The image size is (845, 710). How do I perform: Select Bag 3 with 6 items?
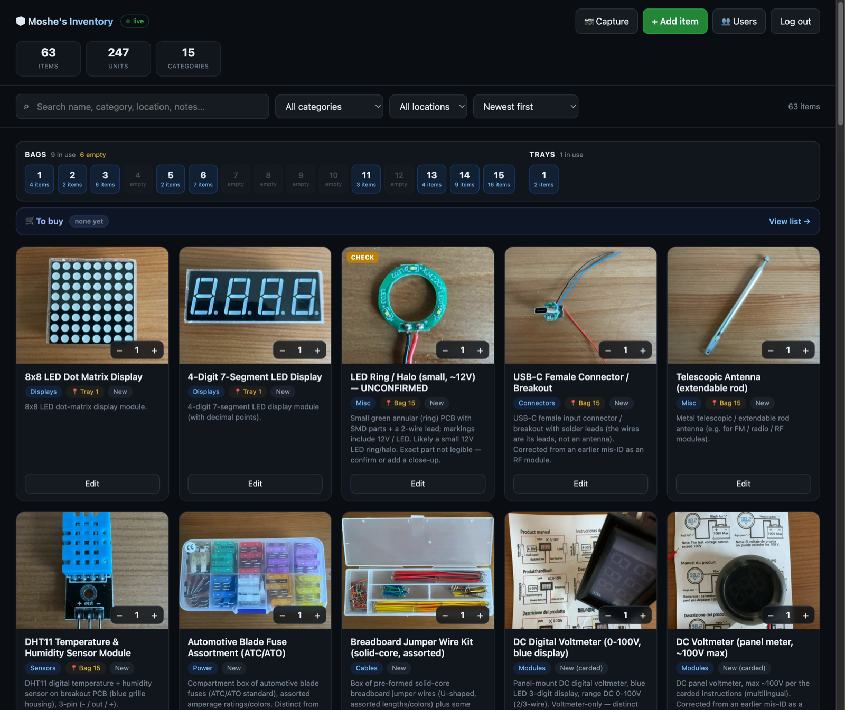pos(105,179)
